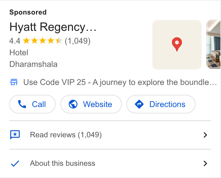Expand Read reviews with right chevron
The height and width of the screenshot is (178, 221).
205,135
